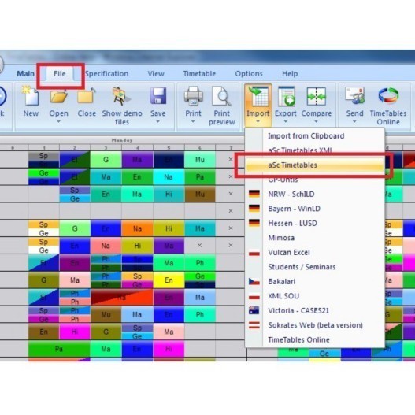Choose Mimosa import option
Image resolution: width=415 pixels, height=415 pixels.
pyautogui.click(x=315, y=238)
